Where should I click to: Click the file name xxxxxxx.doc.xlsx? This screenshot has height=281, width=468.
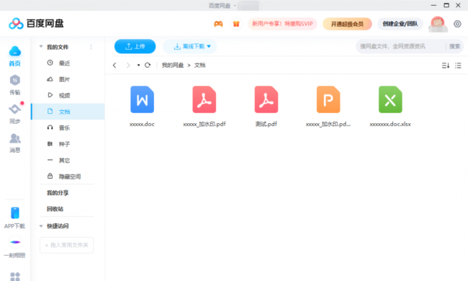click(x=390, y=124)
